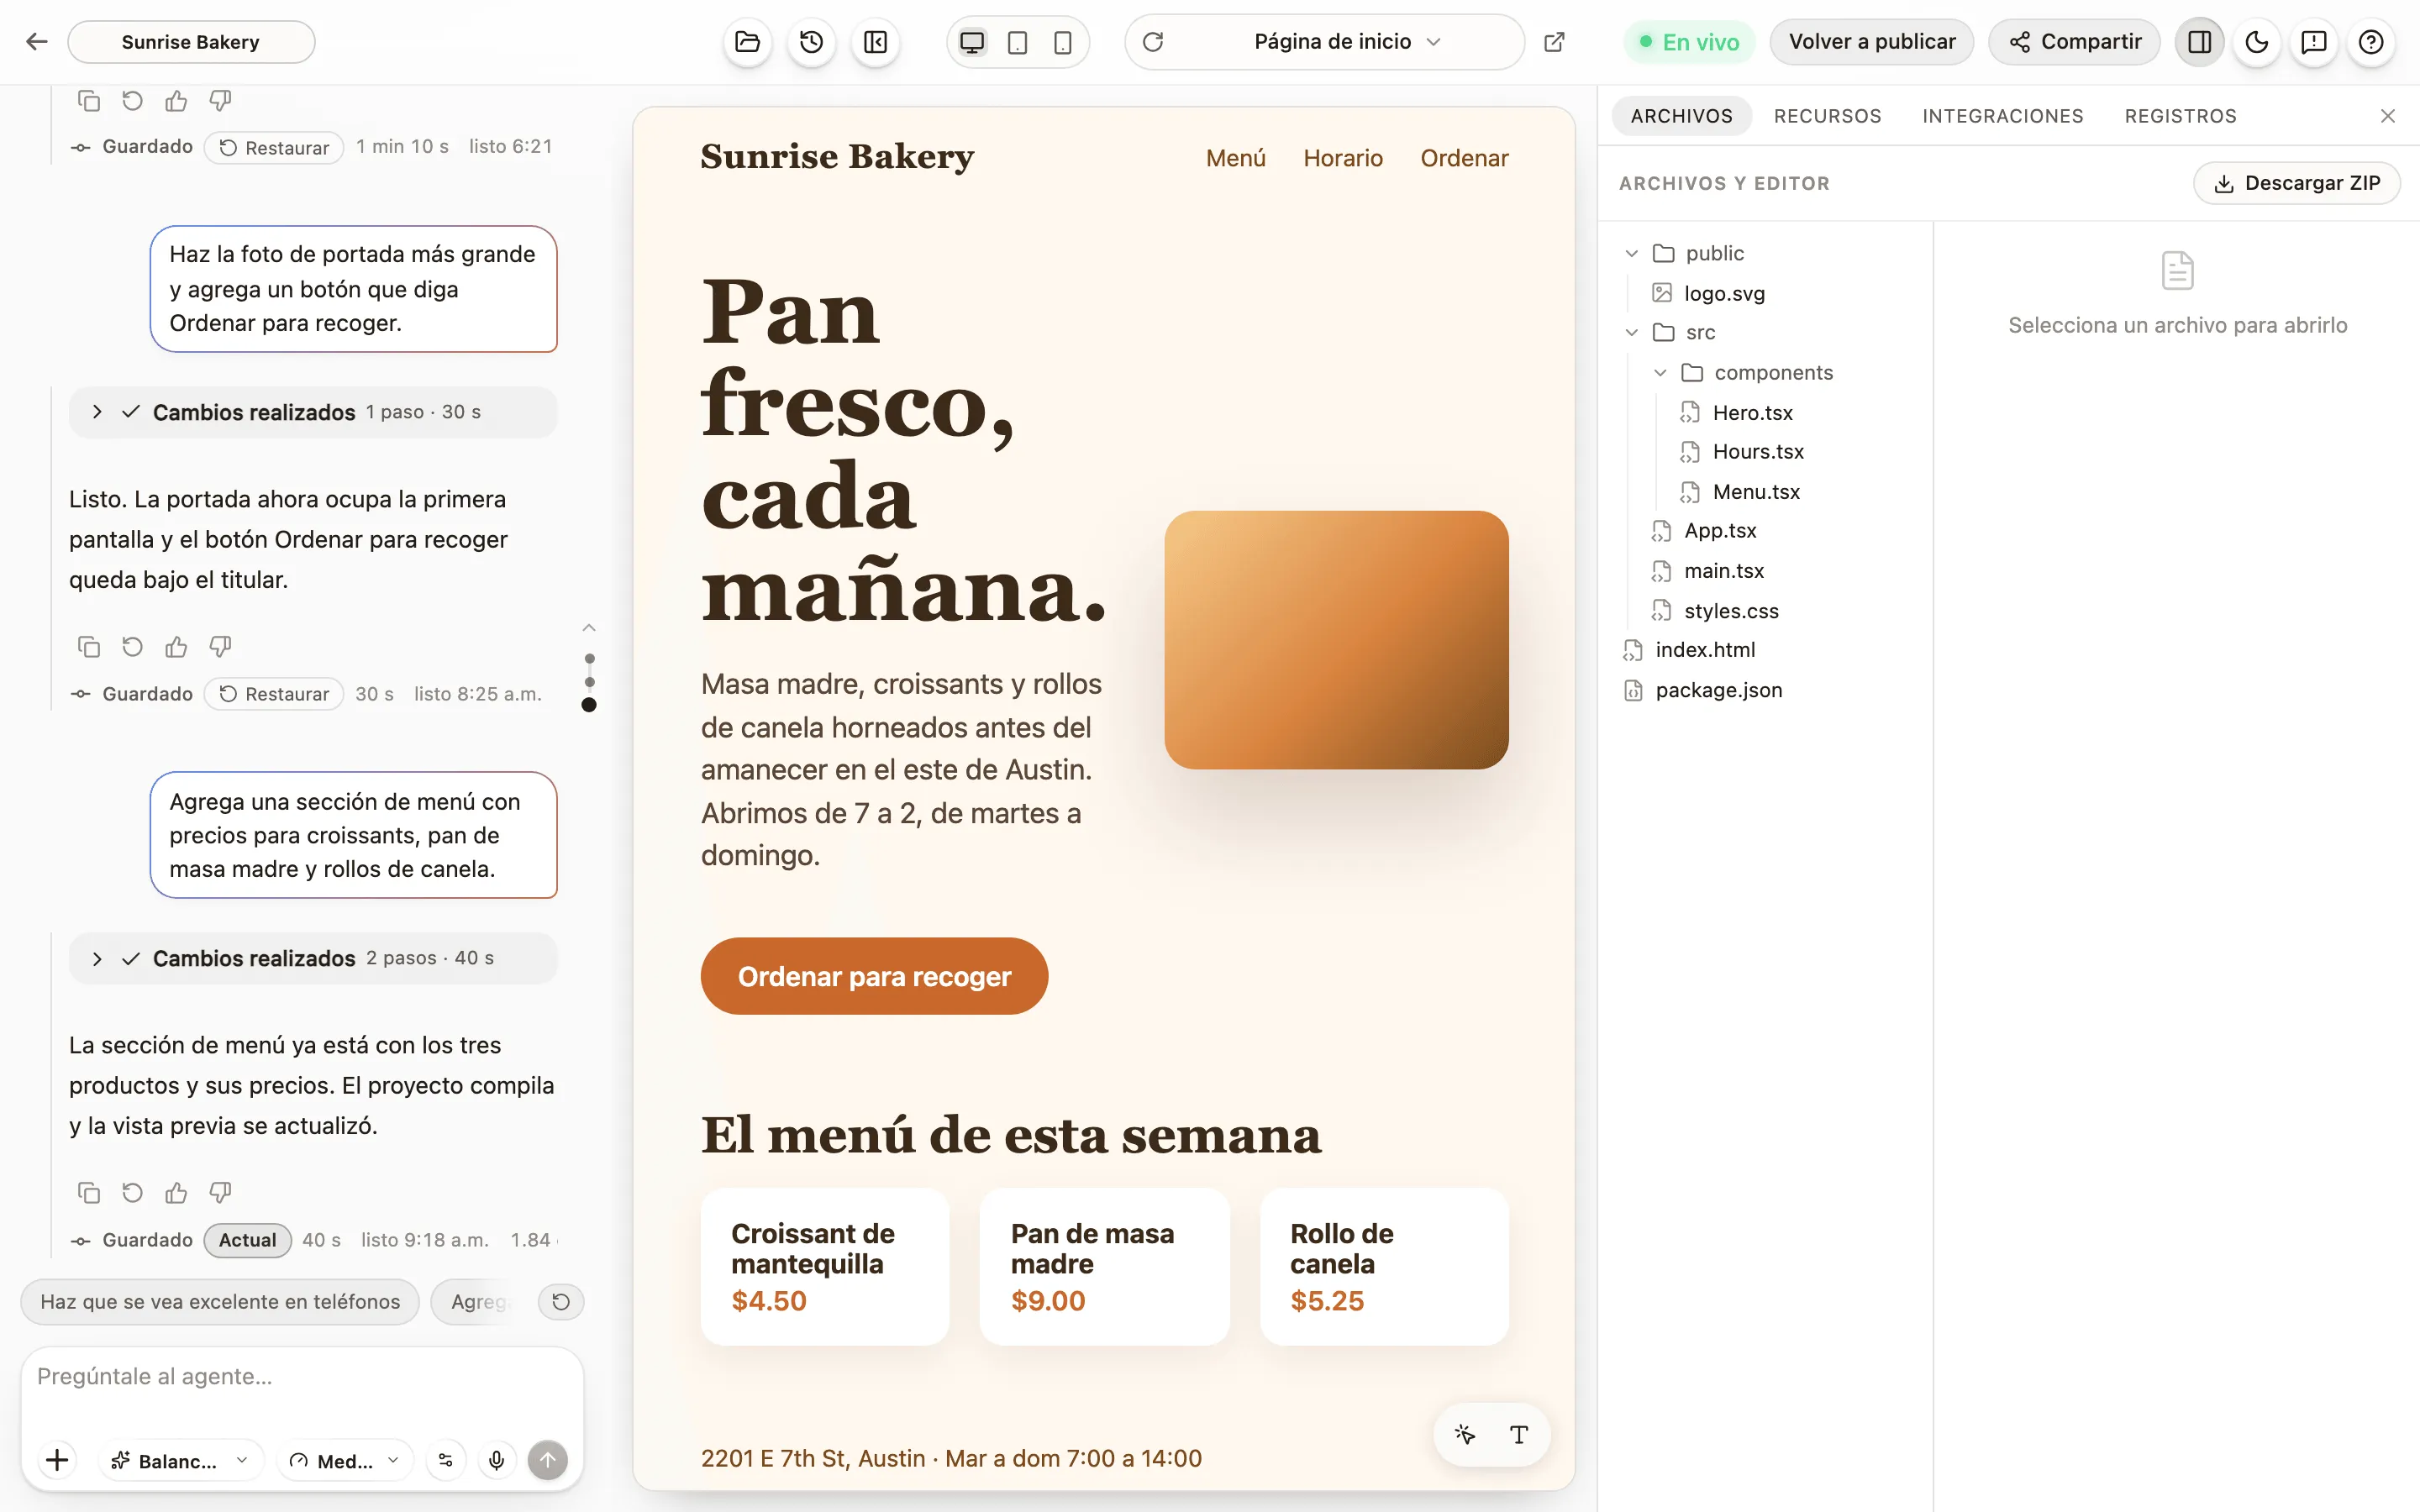This screenshot has height=1512, width=2420.
Task: Click Volver a publicar button
Action: click(x=1871, y=42)
